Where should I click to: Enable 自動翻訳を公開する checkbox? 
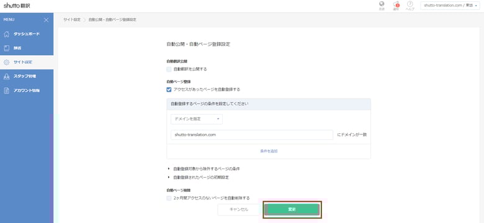coord(169,69)
